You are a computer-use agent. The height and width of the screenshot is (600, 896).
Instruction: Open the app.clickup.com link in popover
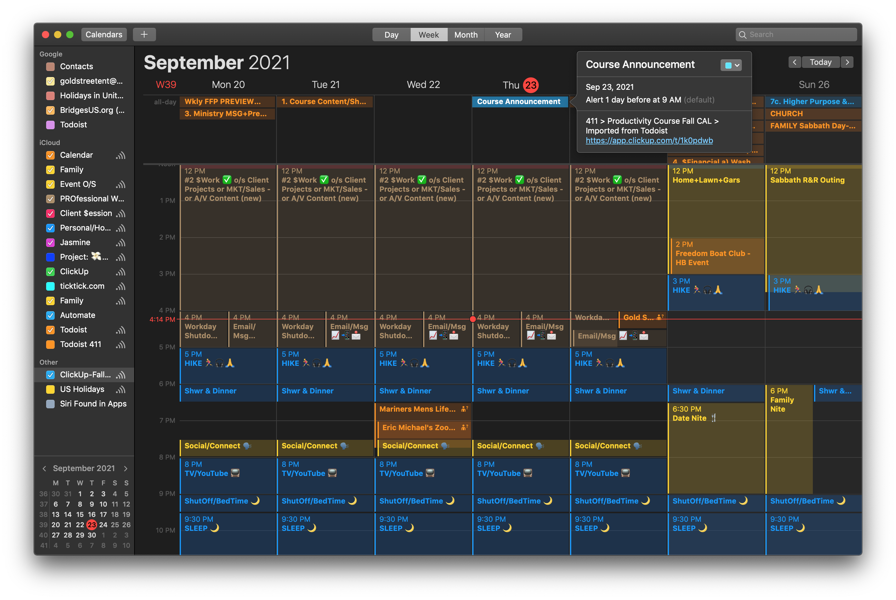pyautogui.click(x=649, y=140)
